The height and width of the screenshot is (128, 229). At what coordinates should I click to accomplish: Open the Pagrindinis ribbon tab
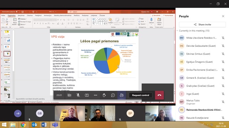click(x=11, y=15)
